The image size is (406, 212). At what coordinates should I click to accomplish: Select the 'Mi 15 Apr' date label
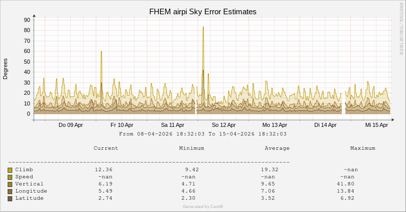[376, 125]
